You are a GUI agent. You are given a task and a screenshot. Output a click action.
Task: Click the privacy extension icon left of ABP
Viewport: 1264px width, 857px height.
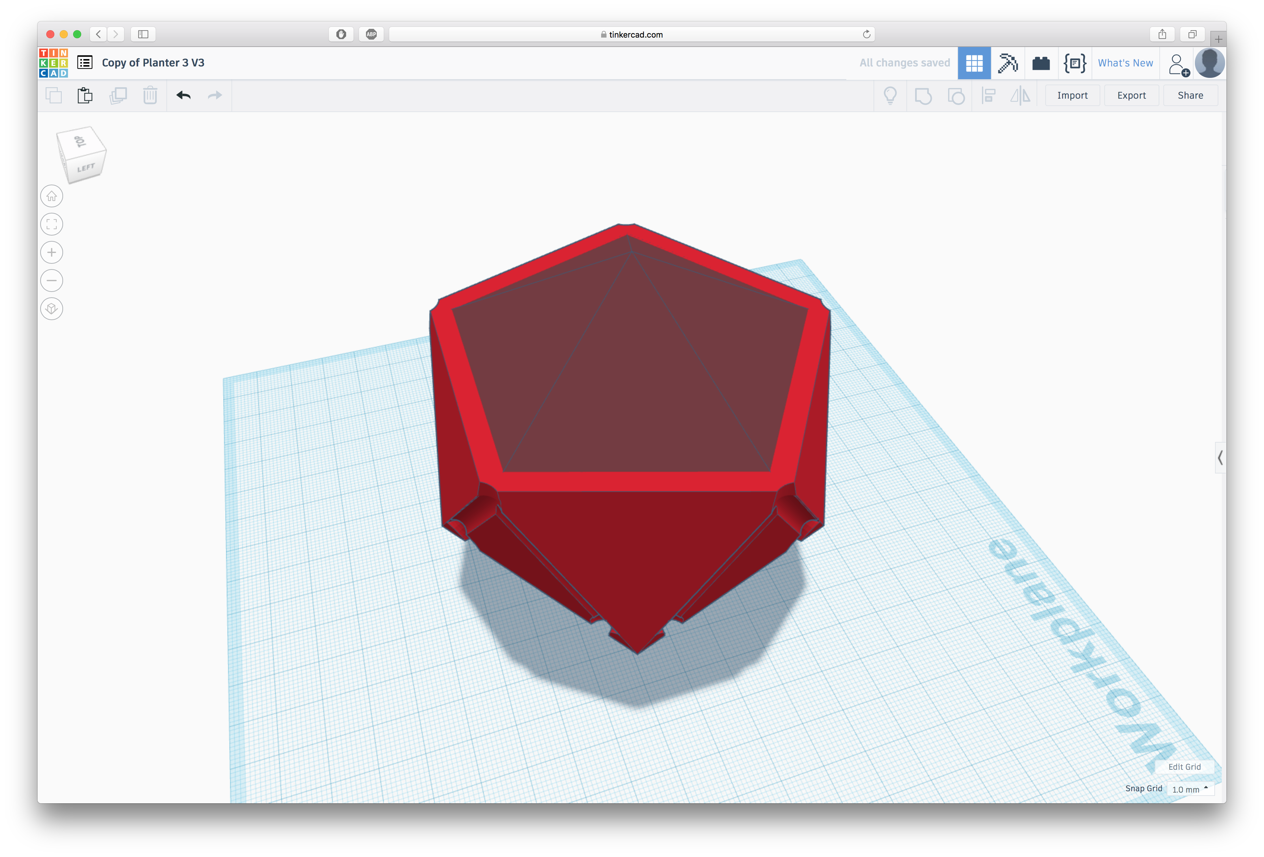coord(341,34)
